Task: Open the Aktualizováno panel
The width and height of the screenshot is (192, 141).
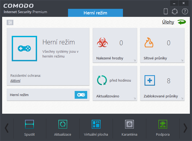Action: tap(115, 83)
